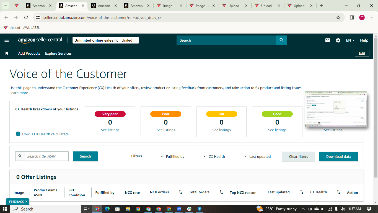Open buyer messages envelope icon
The image size is (378, 213).
coord(328,40)
